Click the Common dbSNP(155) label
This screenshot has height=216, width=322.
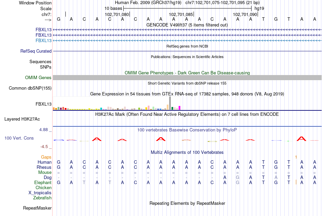[30, 88]
